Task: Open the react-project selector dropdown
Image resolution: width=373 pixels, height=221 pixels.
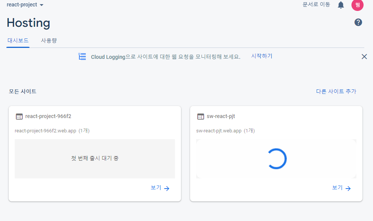Action: click(x=25, y=5)
